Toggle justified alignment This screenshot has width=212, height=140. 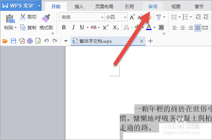198,28
